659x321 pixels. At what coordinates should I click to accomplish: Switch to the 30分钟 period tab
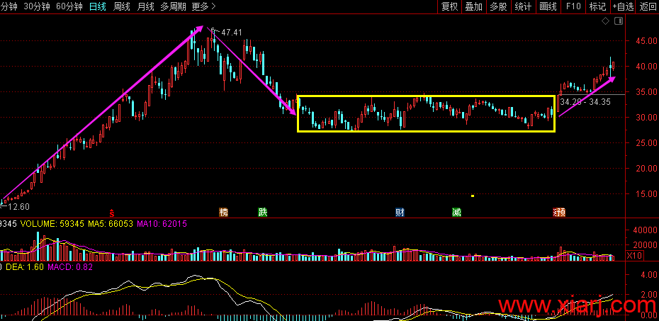pos(37,6)
